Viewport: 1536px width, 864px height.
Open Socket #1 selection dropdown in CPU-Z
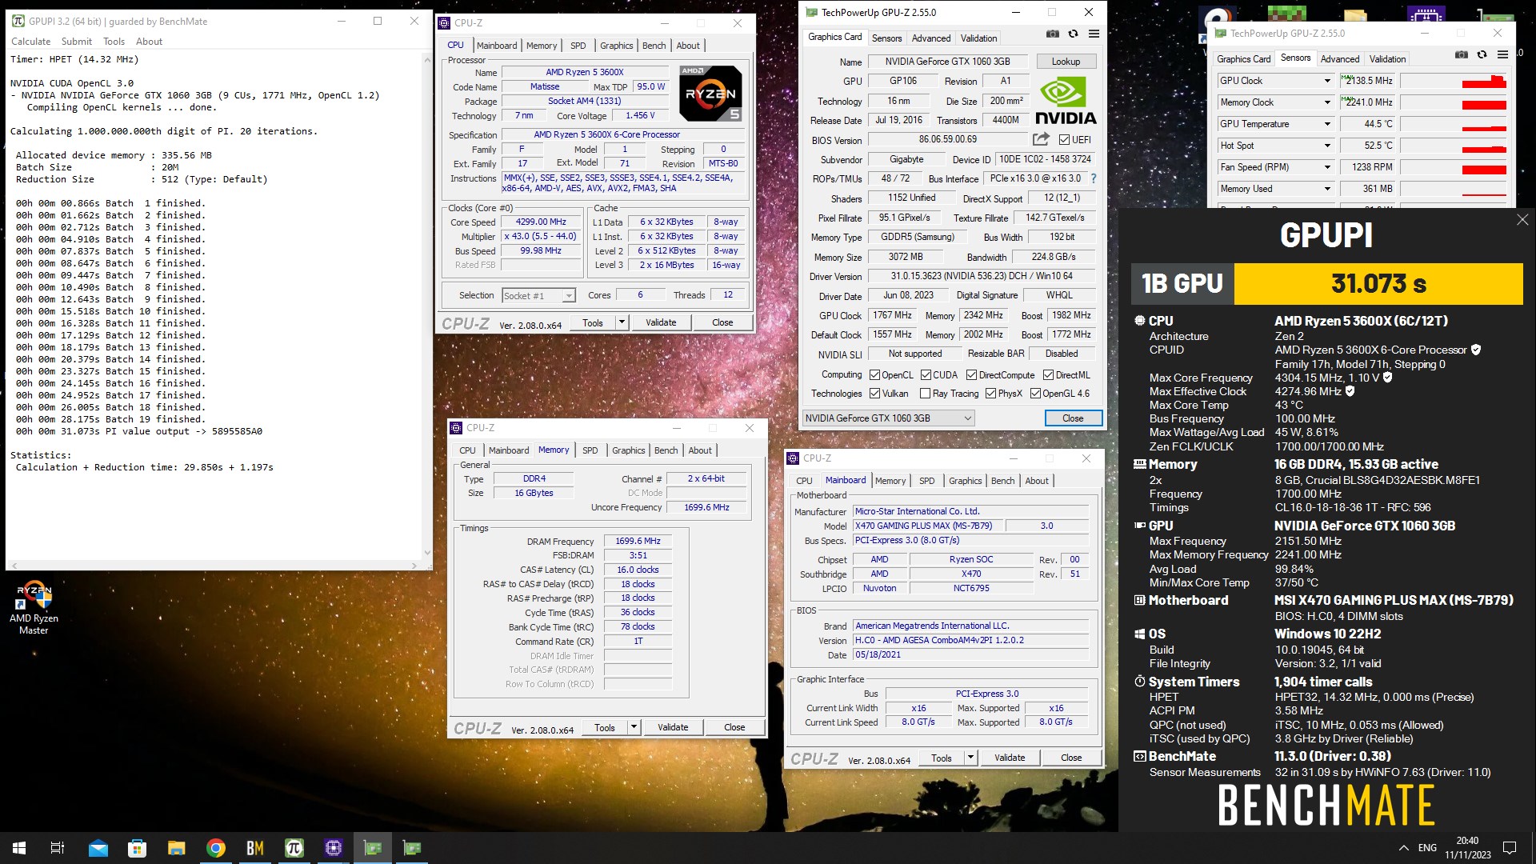pos(538,296)
